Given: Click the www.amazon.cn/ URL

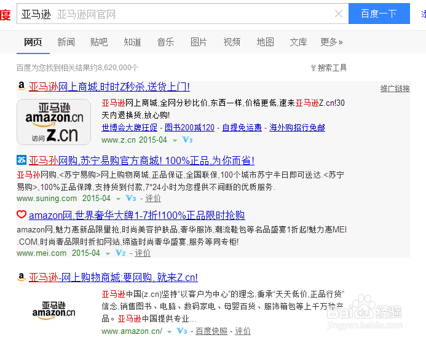Looking at the screenshot, I should tap(132, 331).
